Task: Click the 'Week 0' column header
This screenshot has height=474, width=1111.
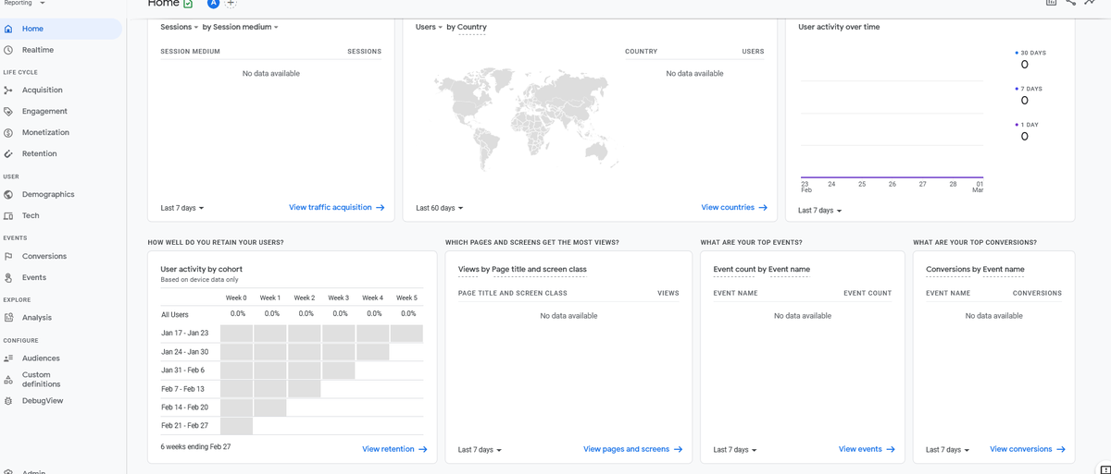Action: [x=236, y=298]
